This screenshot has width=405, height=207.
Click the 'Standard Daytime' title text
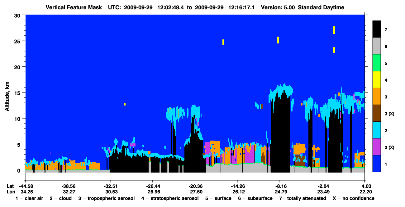[x=321, y=7]
